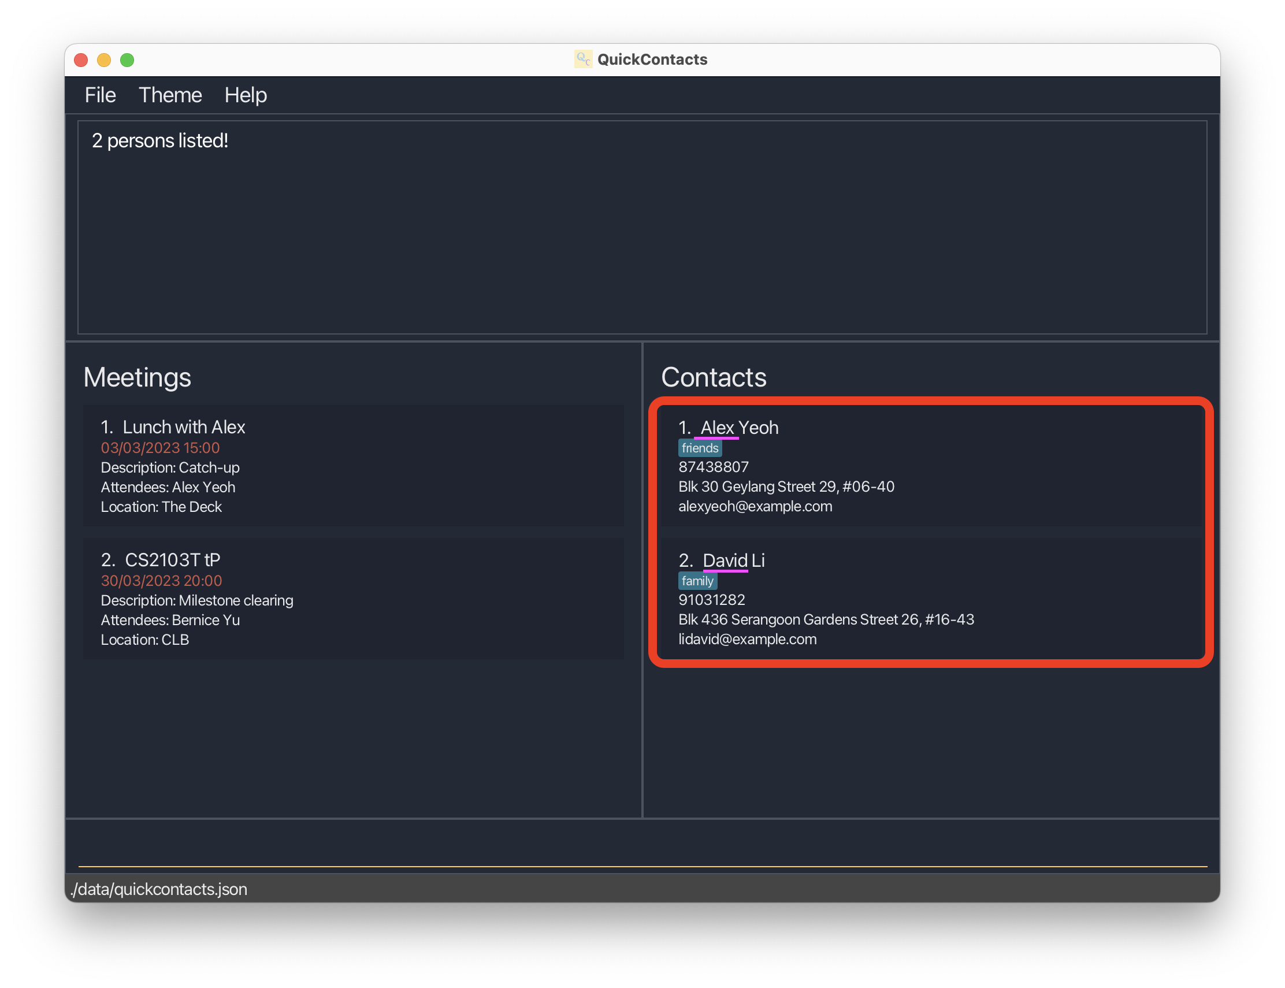Image resolution: width=1285 pixels, height=988 pixels.
Task: Click 'Description: Catch-up' text
Action: point(170,468)
